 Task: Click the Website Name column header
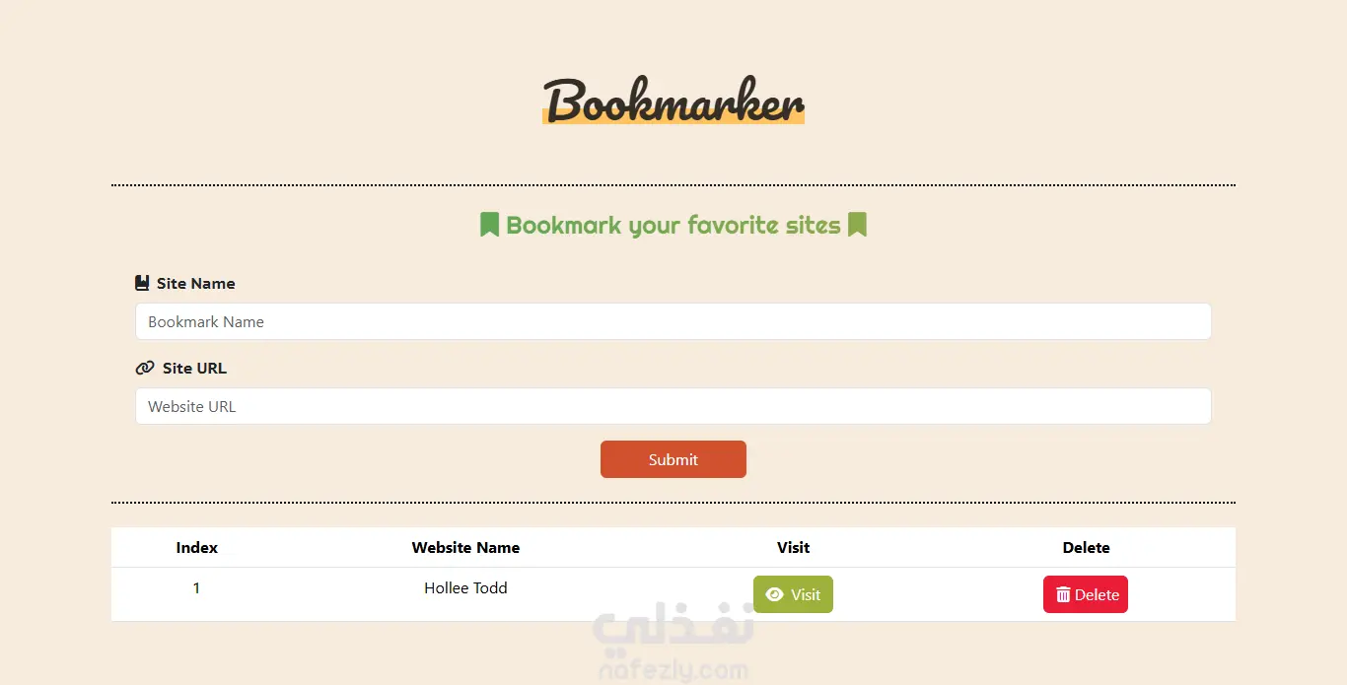click(x=465, y=547)
